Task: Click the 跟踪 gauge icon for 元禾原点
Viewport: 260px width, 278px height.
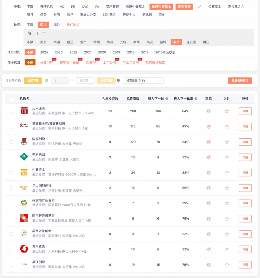Action: point(209,111)
